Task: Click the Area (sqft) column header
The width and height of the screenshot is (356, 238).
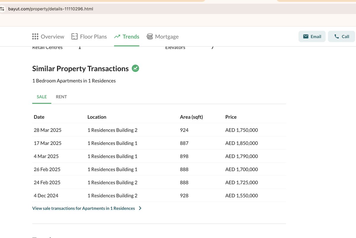Action: (191, 117)
